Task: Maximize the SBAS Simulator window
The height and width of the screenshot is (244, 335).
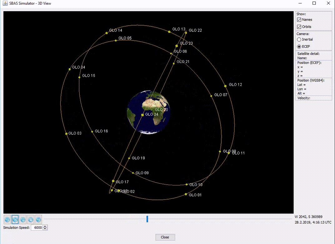Action: pos(314,3)
